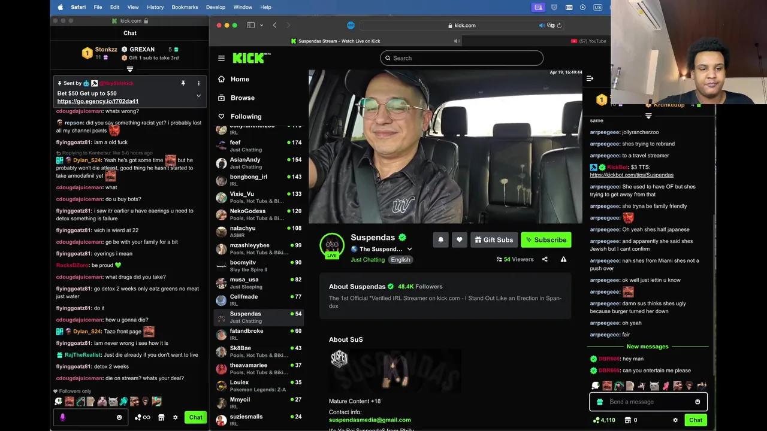
Task: Open the kickbot.com tips link
Action: coord(632,175)
